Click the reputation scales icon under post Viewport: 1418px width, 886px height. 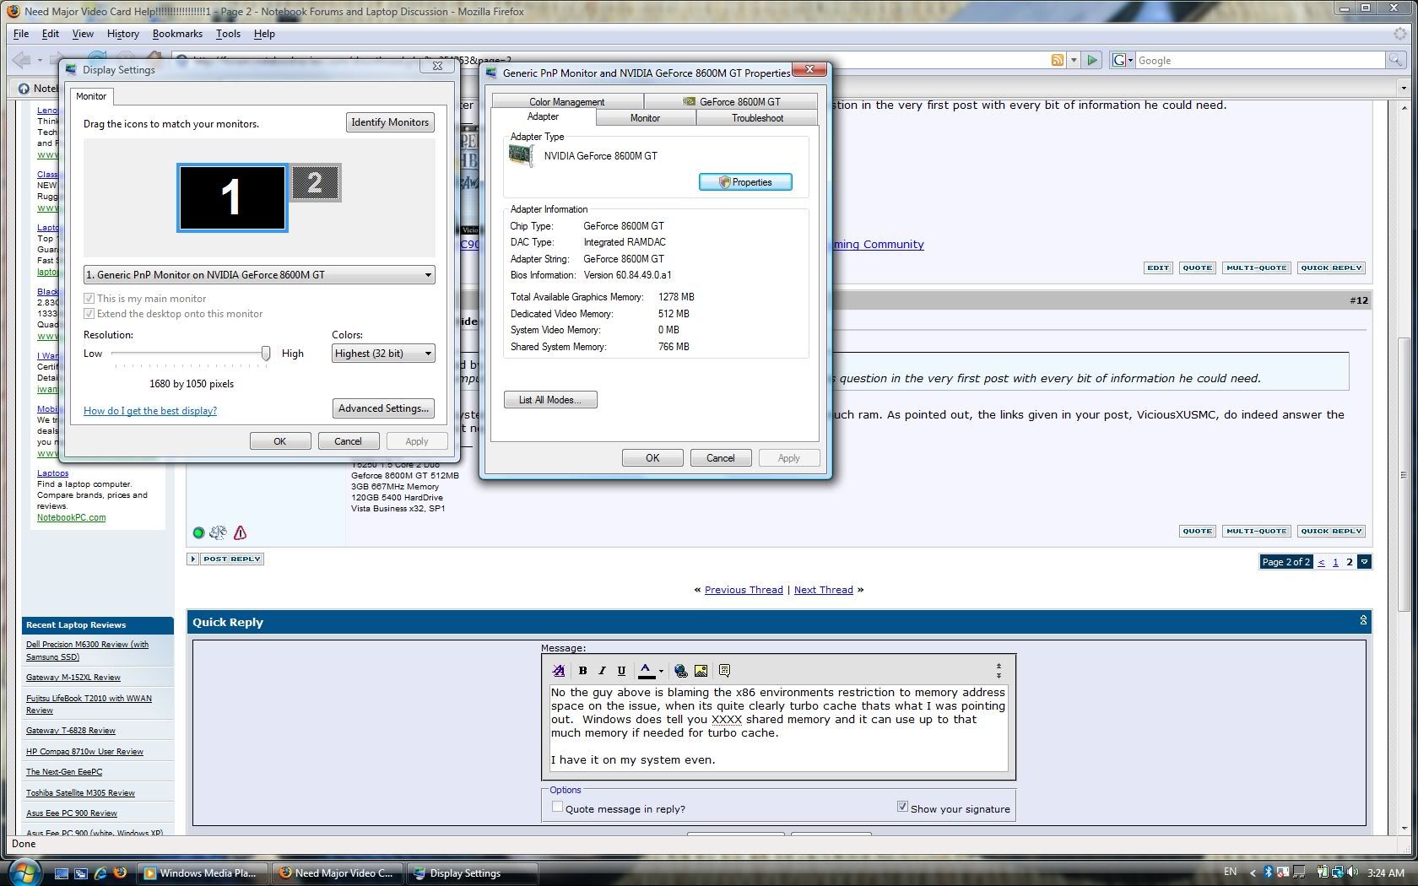[218, 532]
